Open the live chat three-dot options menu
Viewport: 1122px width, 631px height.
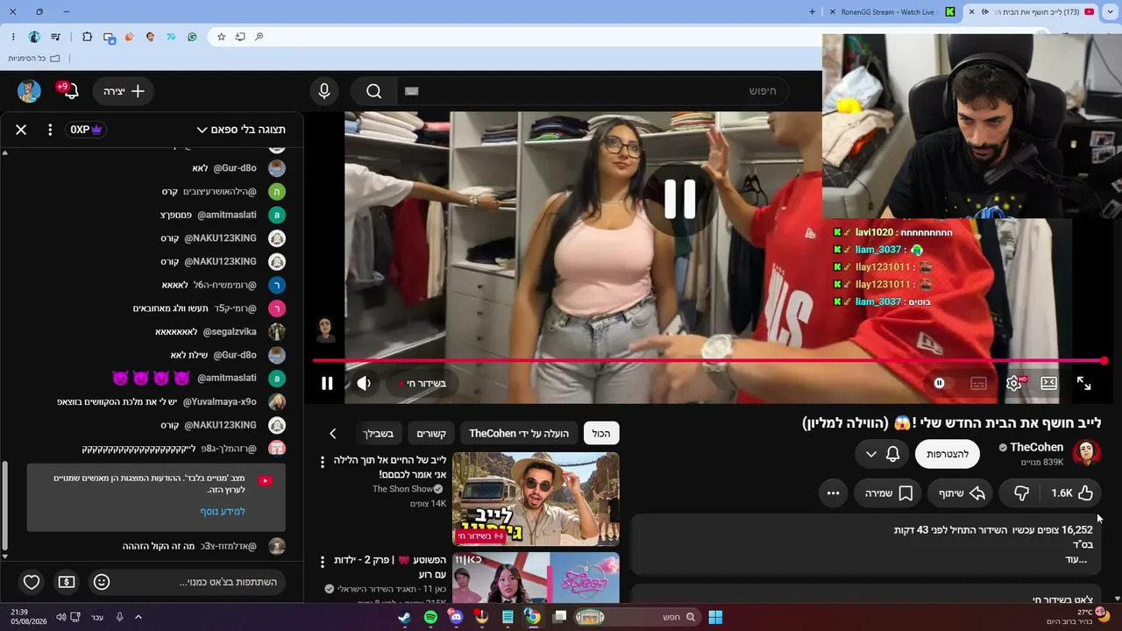click(50, 130)
